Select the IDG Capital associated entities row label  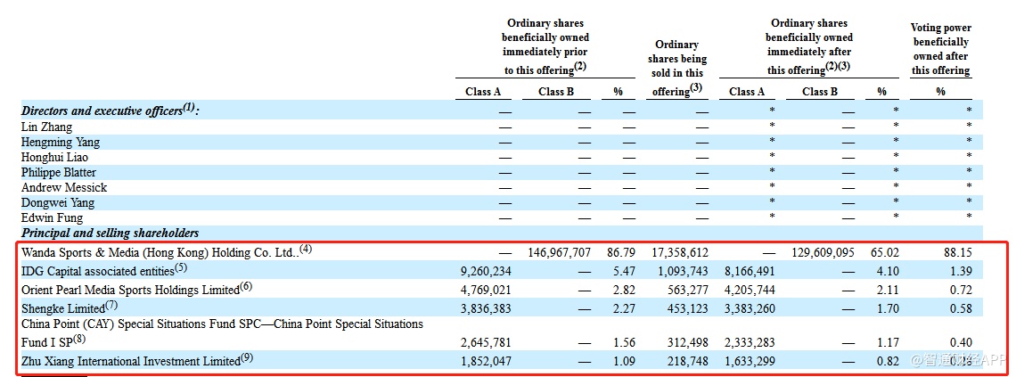(x=104, y=271)
